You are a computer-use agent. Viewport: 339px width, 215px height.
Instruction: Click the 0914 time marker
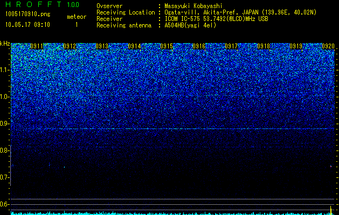tap(134, 46)
